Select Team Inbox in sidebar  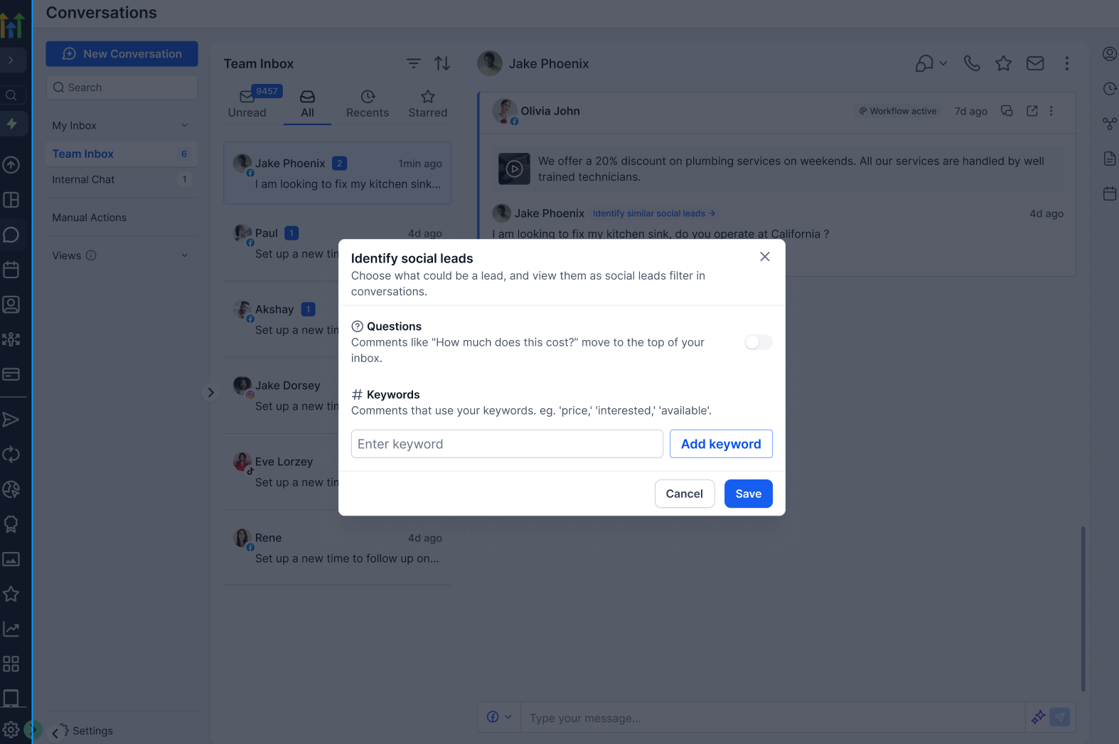click(x=122, y=154)
